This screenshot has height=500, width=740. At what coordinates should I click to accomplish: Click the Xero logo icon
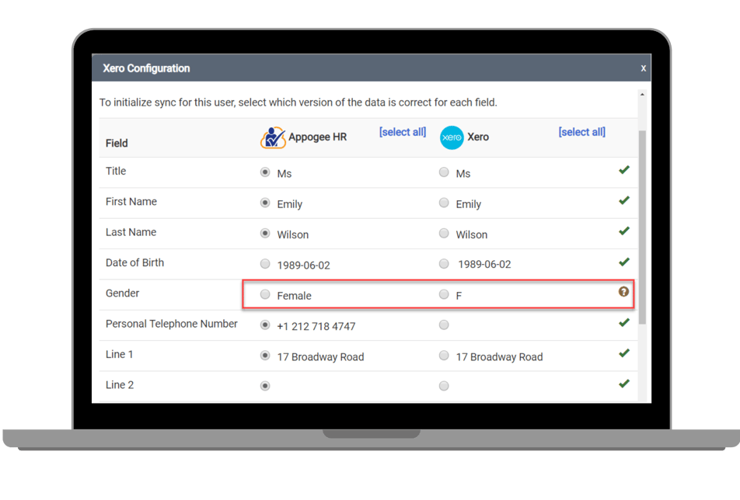click(x=452, y=137)
